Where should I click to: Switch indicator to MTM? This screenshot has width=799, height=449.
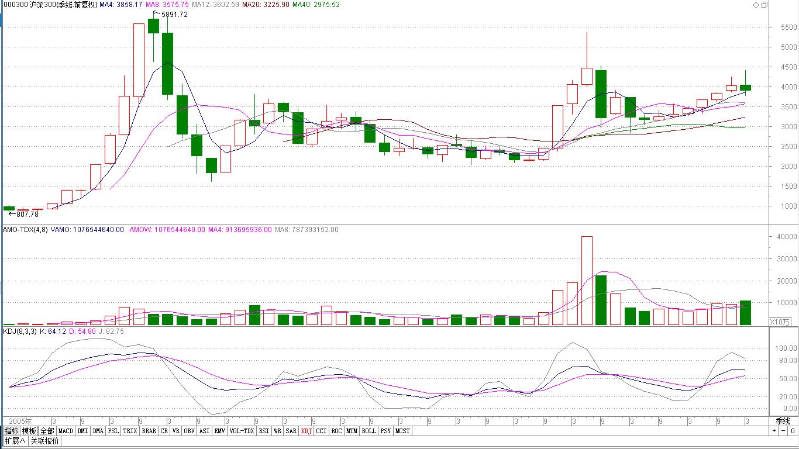click(352, 431)
